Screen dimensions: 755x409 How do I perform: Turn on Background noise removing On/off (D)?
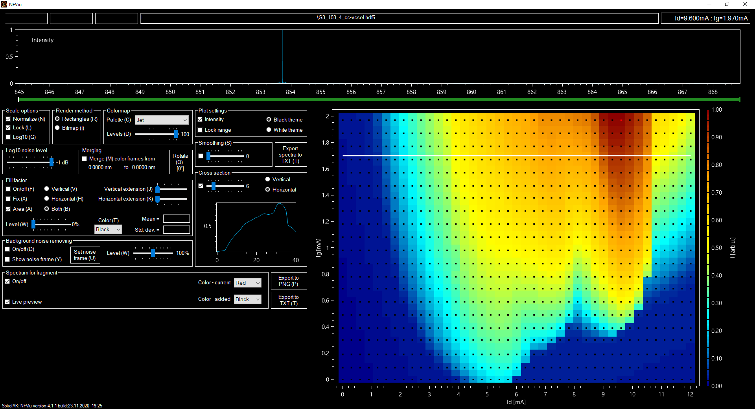coord(7,249)
